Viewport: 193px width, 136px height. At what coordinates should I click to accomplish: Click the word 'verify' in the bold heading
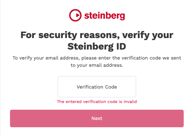[131, 35]
